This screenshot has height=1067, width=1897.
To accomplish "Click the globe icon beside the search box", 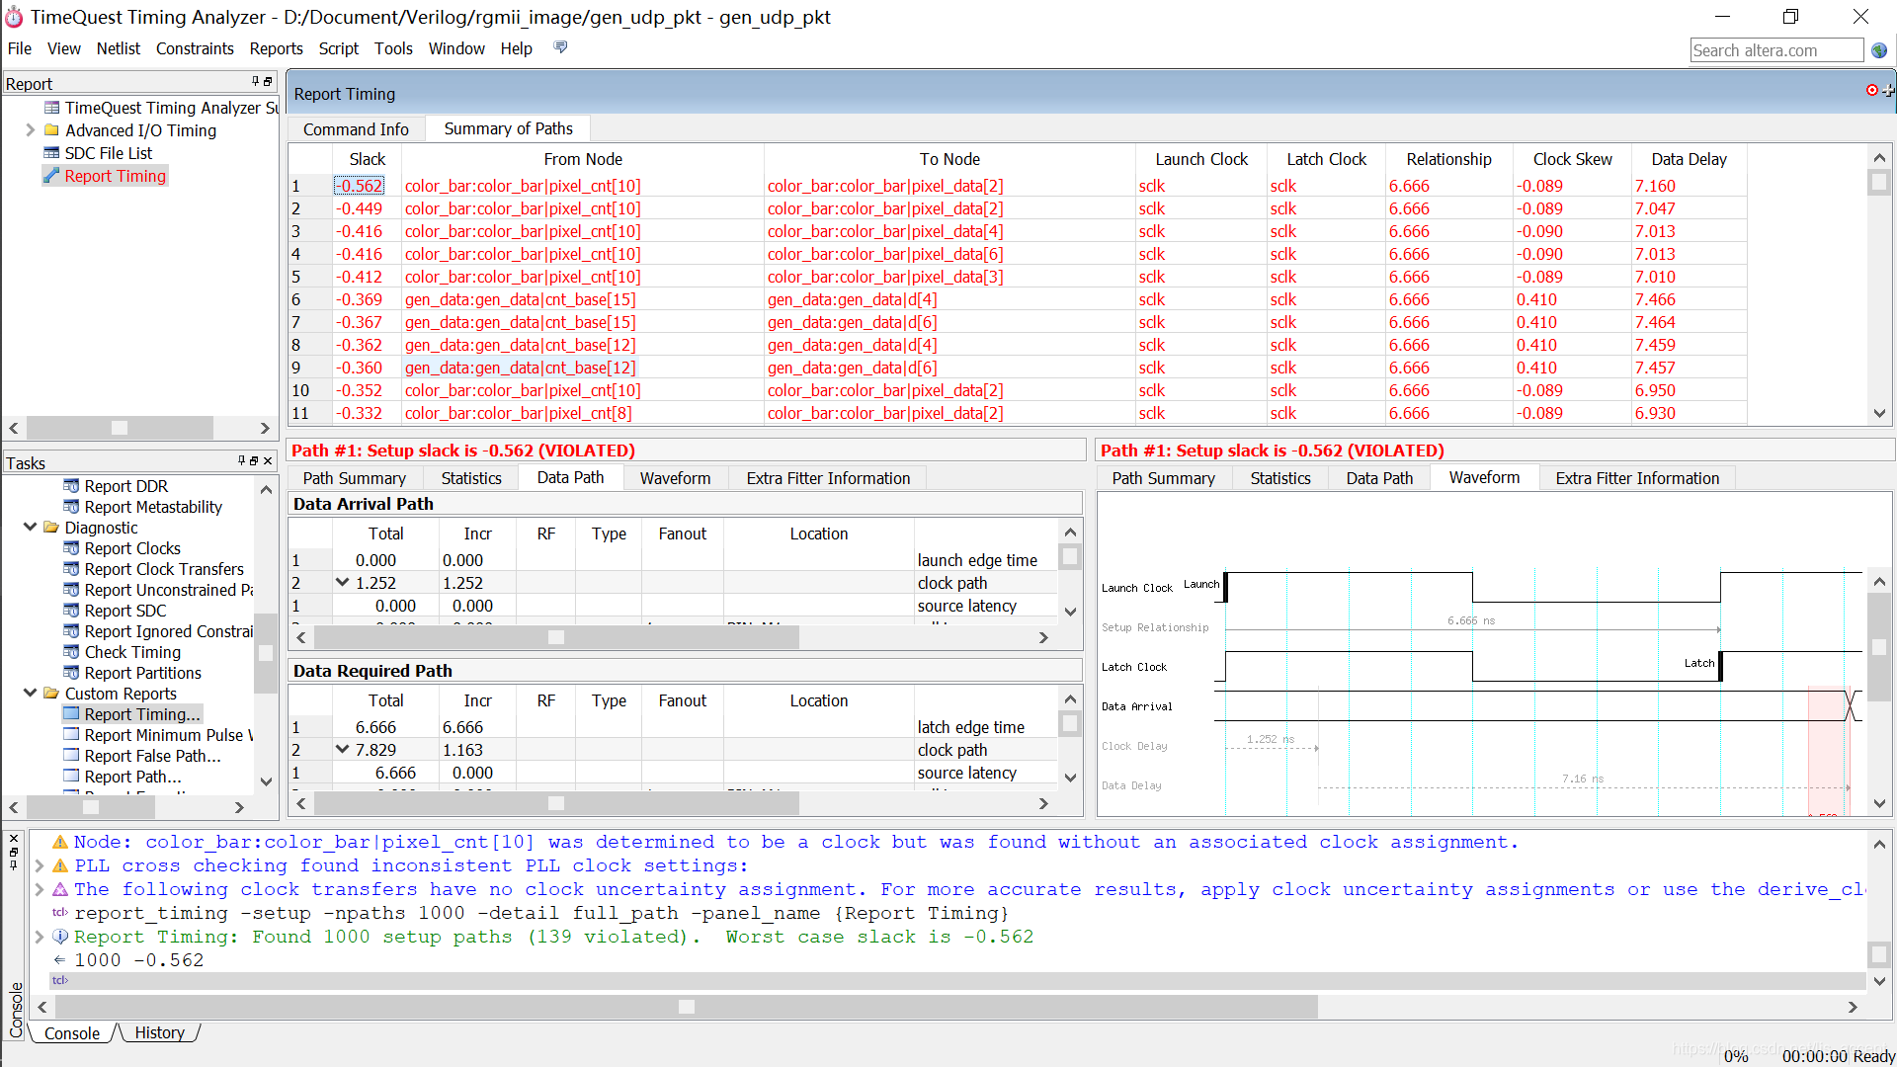I will (x=1879, y=50).
